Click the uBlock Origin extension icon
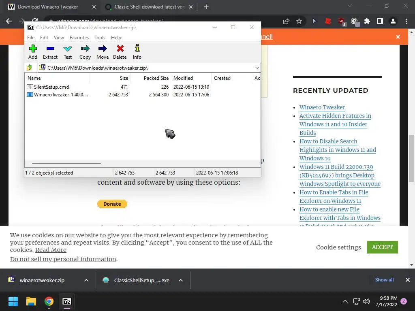 click(341, 21)
